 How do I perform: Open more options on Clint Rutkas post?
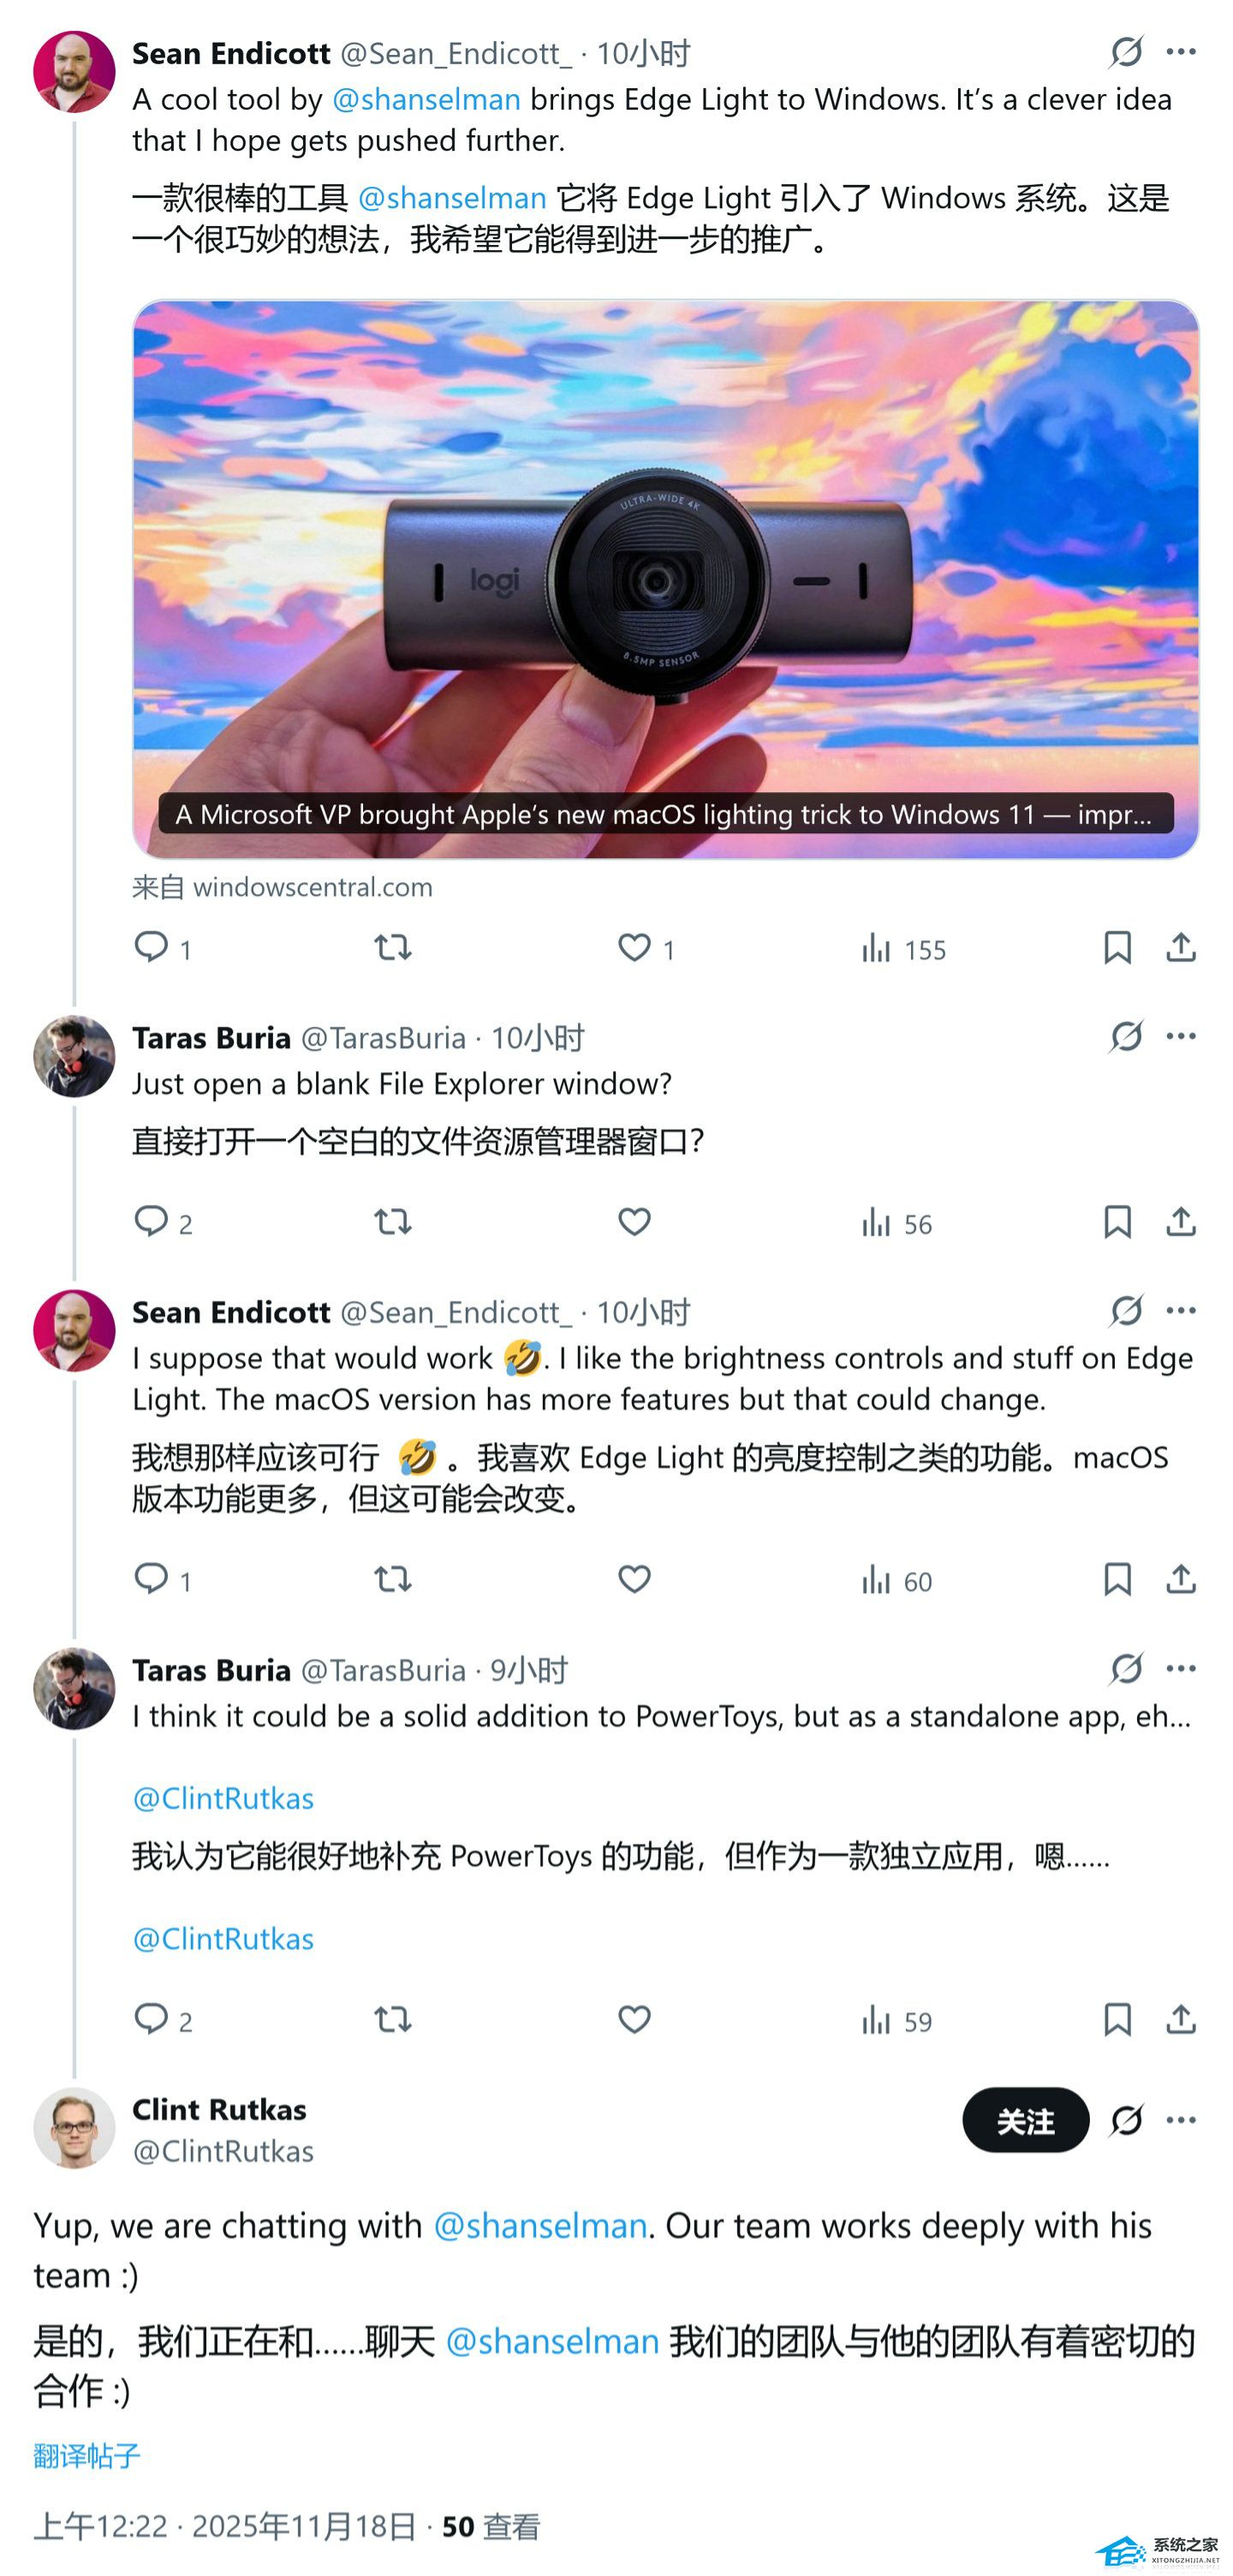point(1181,2120)
